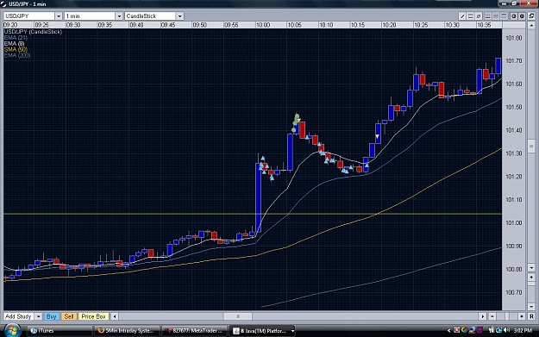Click the 3:02 PM system clock
Image resolution: width=539 pixels, height=337 pixels.
pyautogui.click(x=523, y=330)
